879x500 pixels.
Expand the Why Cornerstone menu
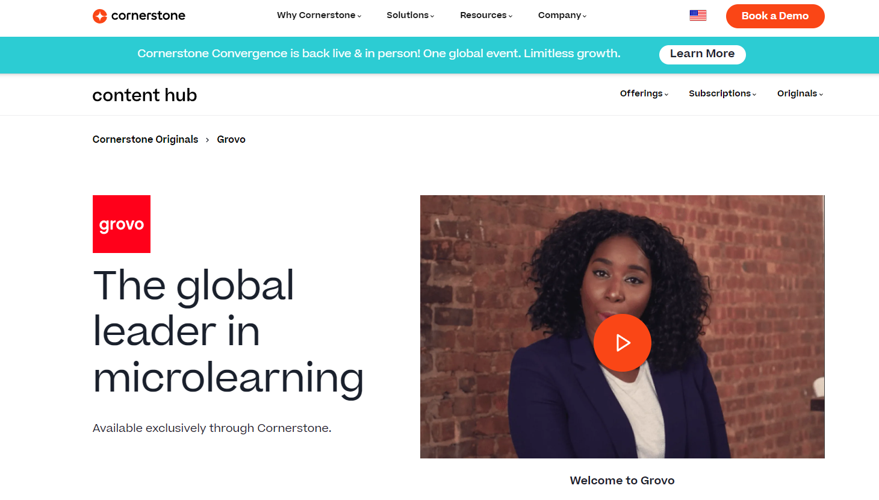[x=319, y=15]
